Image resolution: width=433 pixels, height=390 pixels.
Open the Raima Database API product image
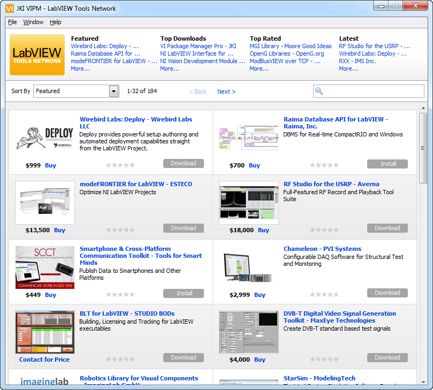pyautogui.click(x=248, y=138)
